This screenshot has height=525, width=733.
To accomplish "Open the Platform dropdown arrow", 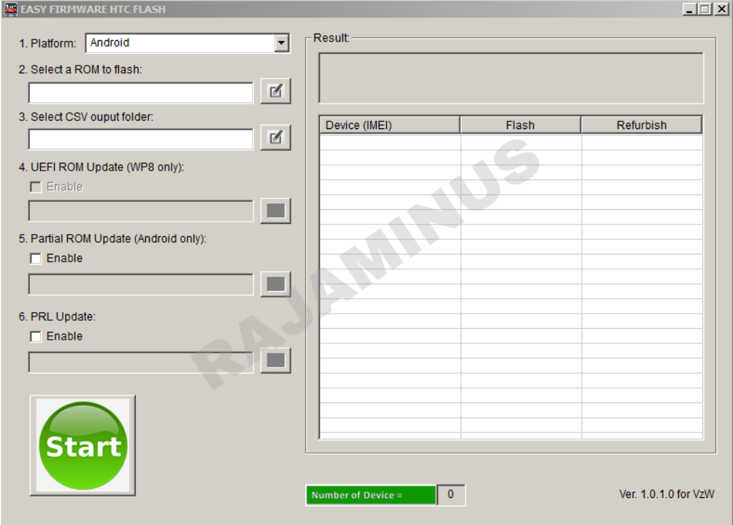I will (x=281, y=43).
